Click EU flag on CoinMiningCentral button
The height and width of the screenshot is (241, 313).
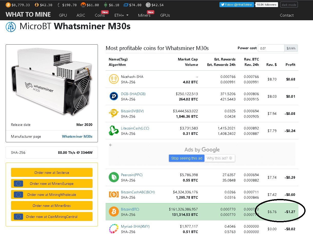[x=18, y=217]
